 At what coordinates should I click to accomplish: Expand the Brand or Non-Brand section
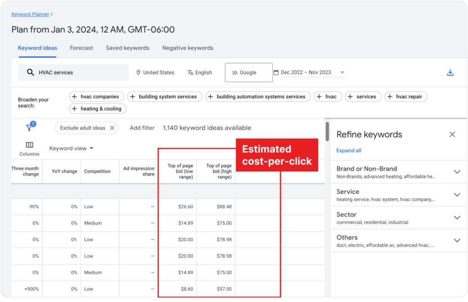pos(457,172)
